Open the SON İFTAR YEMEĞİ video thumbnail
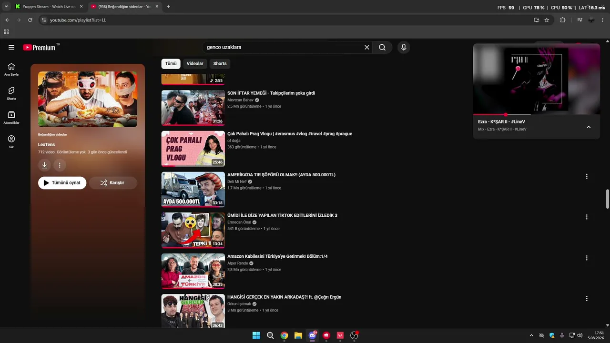 tap(193, 108)
